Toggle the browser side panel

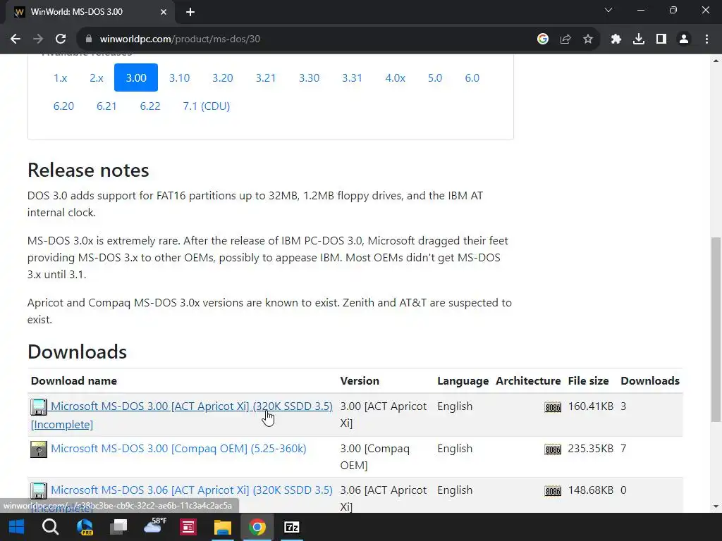click(661, 39)
